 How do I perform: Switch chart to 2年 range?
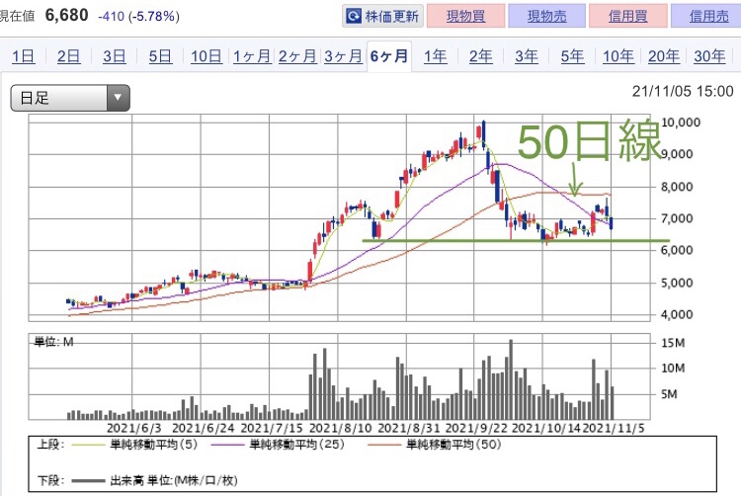tap(480, 56)
